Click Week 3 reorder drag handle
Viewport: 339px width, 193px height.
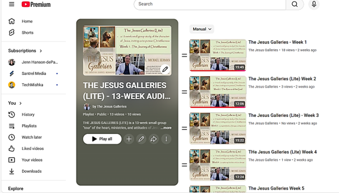click(184, 128)
